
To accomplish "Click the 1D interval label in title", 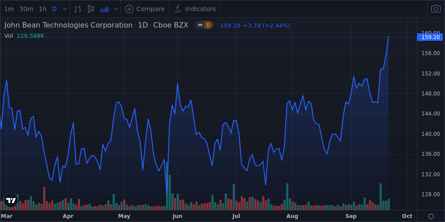I will tap(143, 25).
